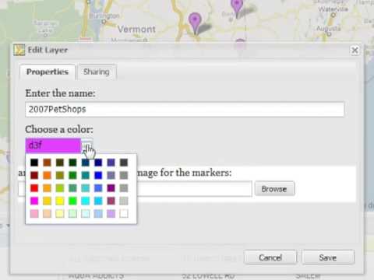Select the pale green swatch
The image size is (374, 280).
click(x=72, y=214)
